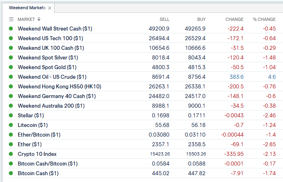Click Wall Street sell price 49200.9
The image size is (283, 182).
(x=159, y=29)
